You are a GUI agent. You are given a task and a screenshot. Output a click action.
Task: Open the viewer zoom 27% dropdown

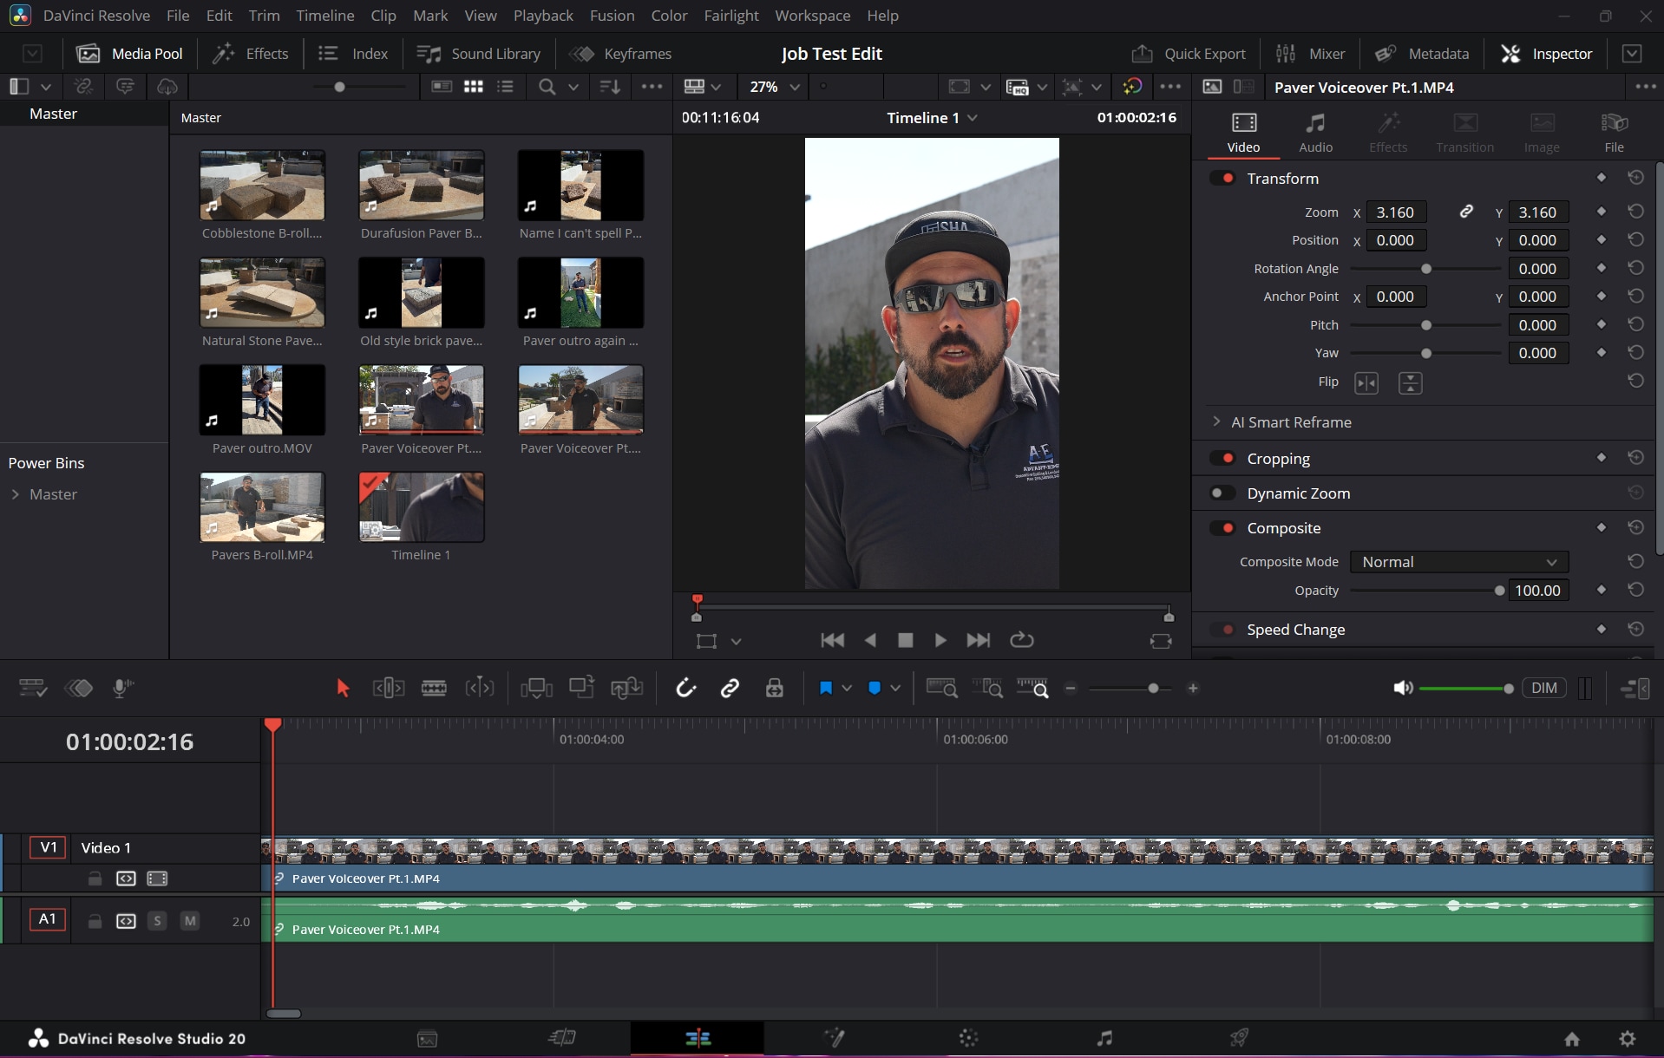[x=774, y=87]
